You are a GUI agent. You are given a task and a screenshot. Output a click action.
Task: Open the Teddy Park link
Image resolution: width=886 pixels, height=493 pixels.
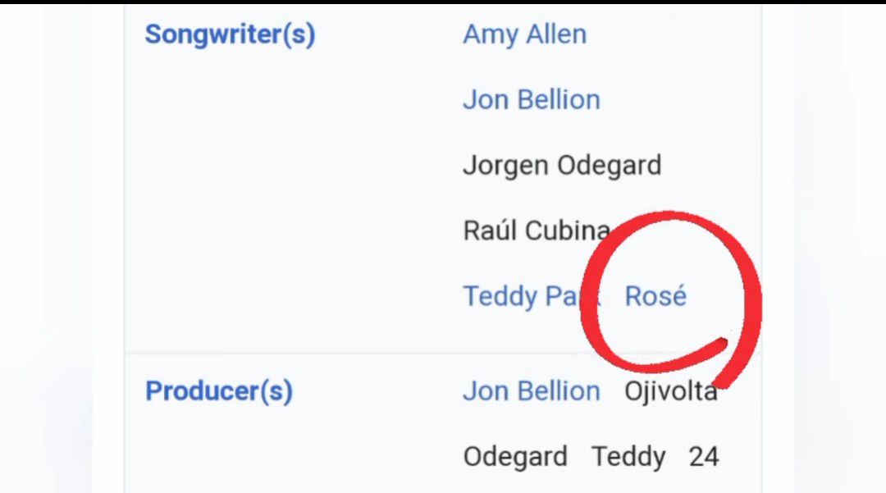tap(520, 296)
